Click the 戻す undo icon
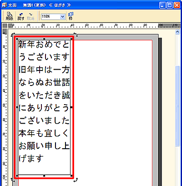The height and width of the screenshot is (186, 182). 21,16
